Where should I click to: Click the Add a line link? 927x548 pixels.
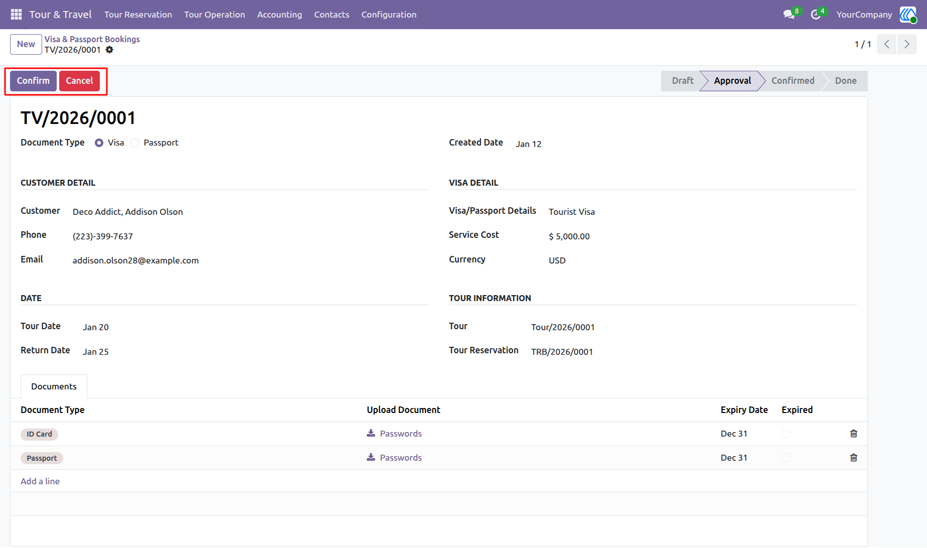(40, 481)
